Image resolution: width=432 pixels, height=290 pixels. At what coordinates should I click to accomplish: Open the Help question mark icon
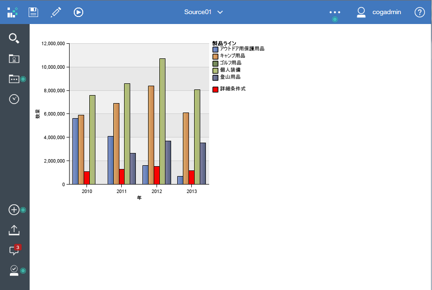[420, 12]
